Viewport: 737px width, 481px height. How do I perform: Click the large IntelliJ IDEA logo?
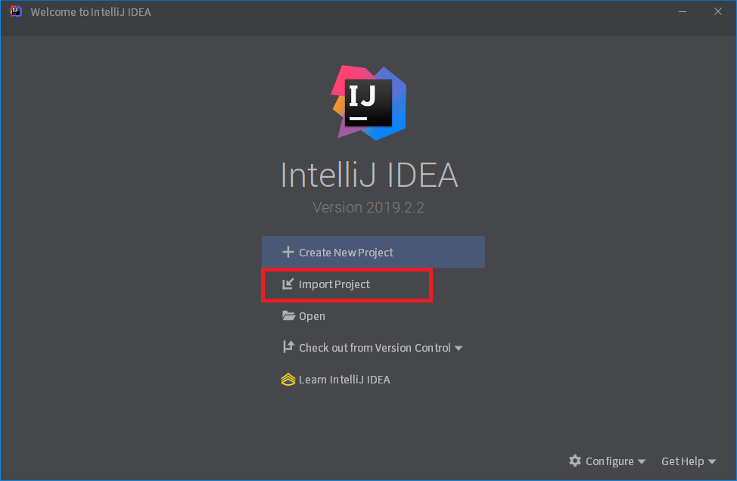[x=368, y=102]
